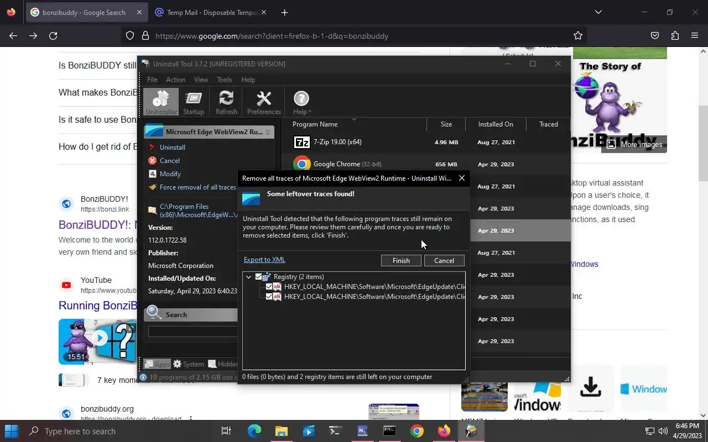Click the Firefox address bar URL
The image size is (708, 442).
[x=272, y=36]
